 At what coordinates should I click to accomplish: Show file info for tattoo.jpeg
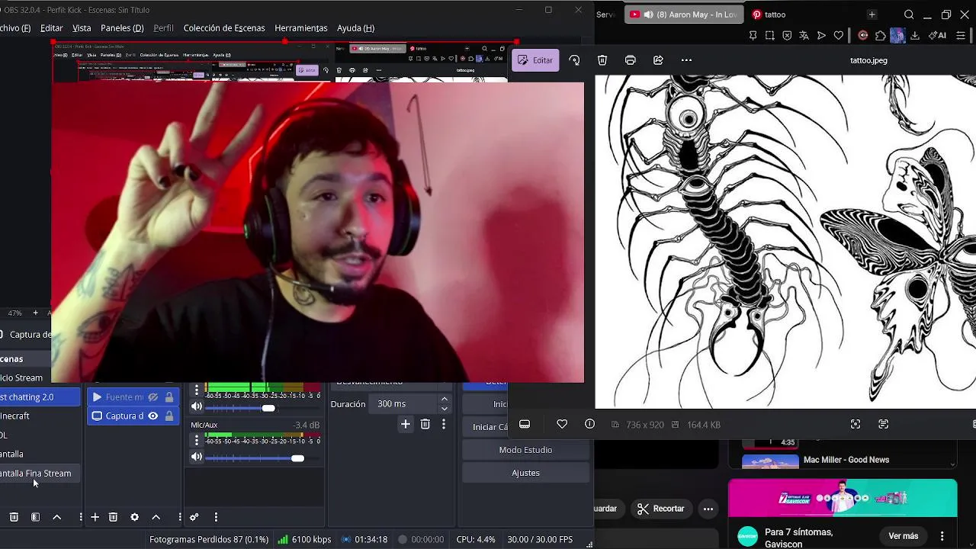coord(589,424)
